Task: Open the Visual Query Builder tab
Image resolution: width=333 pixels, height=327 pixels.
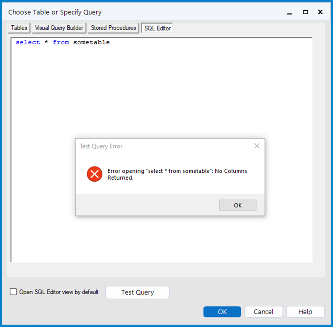Action: click(x=59, y=28)
